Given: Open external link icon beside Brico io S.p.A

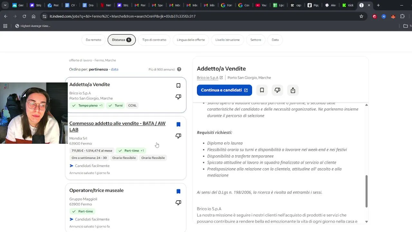Looking at the screenshot, I should [x=221, y=78].
